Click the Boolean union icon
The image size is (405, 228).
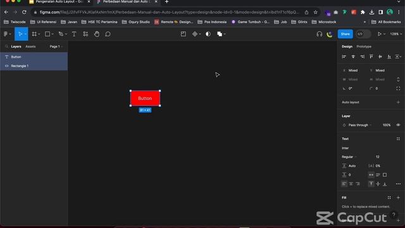tap(220, 34)
